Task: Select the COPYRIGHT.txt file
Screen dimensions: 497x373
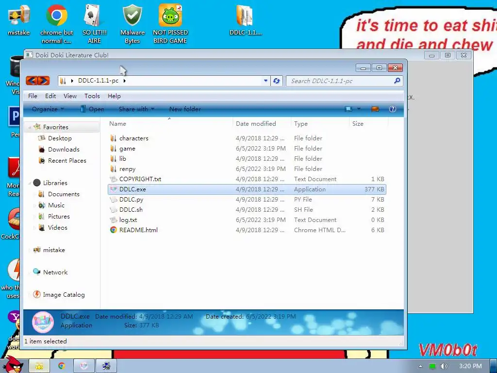Action: coord(136,179)
